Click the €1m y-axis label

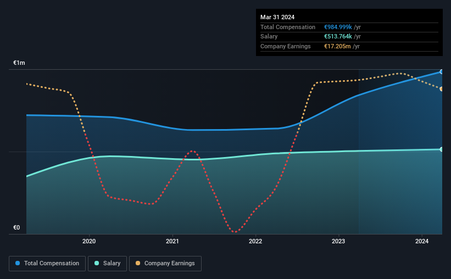(19, 63)
